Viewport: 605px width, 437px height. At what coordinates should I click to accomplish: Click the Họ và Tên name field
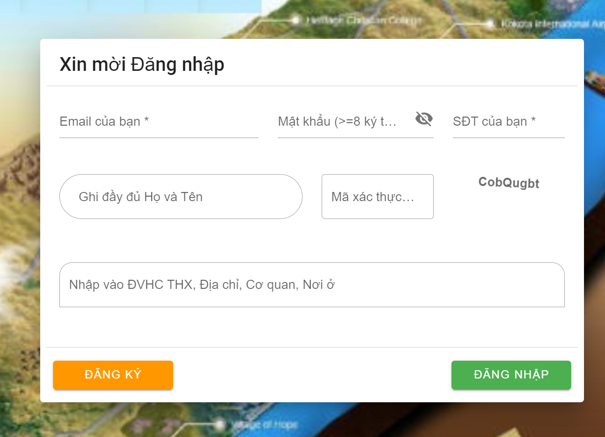(180, 197)
